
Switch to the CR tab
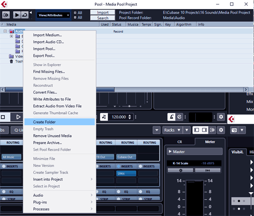180,142
